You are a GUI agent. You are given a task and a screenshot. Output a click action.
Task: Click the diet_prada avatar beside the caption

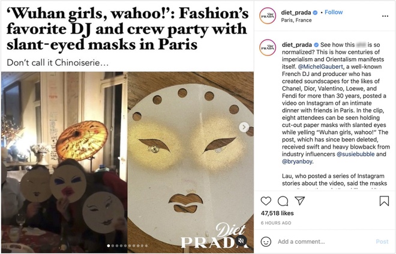coord(268,47)
